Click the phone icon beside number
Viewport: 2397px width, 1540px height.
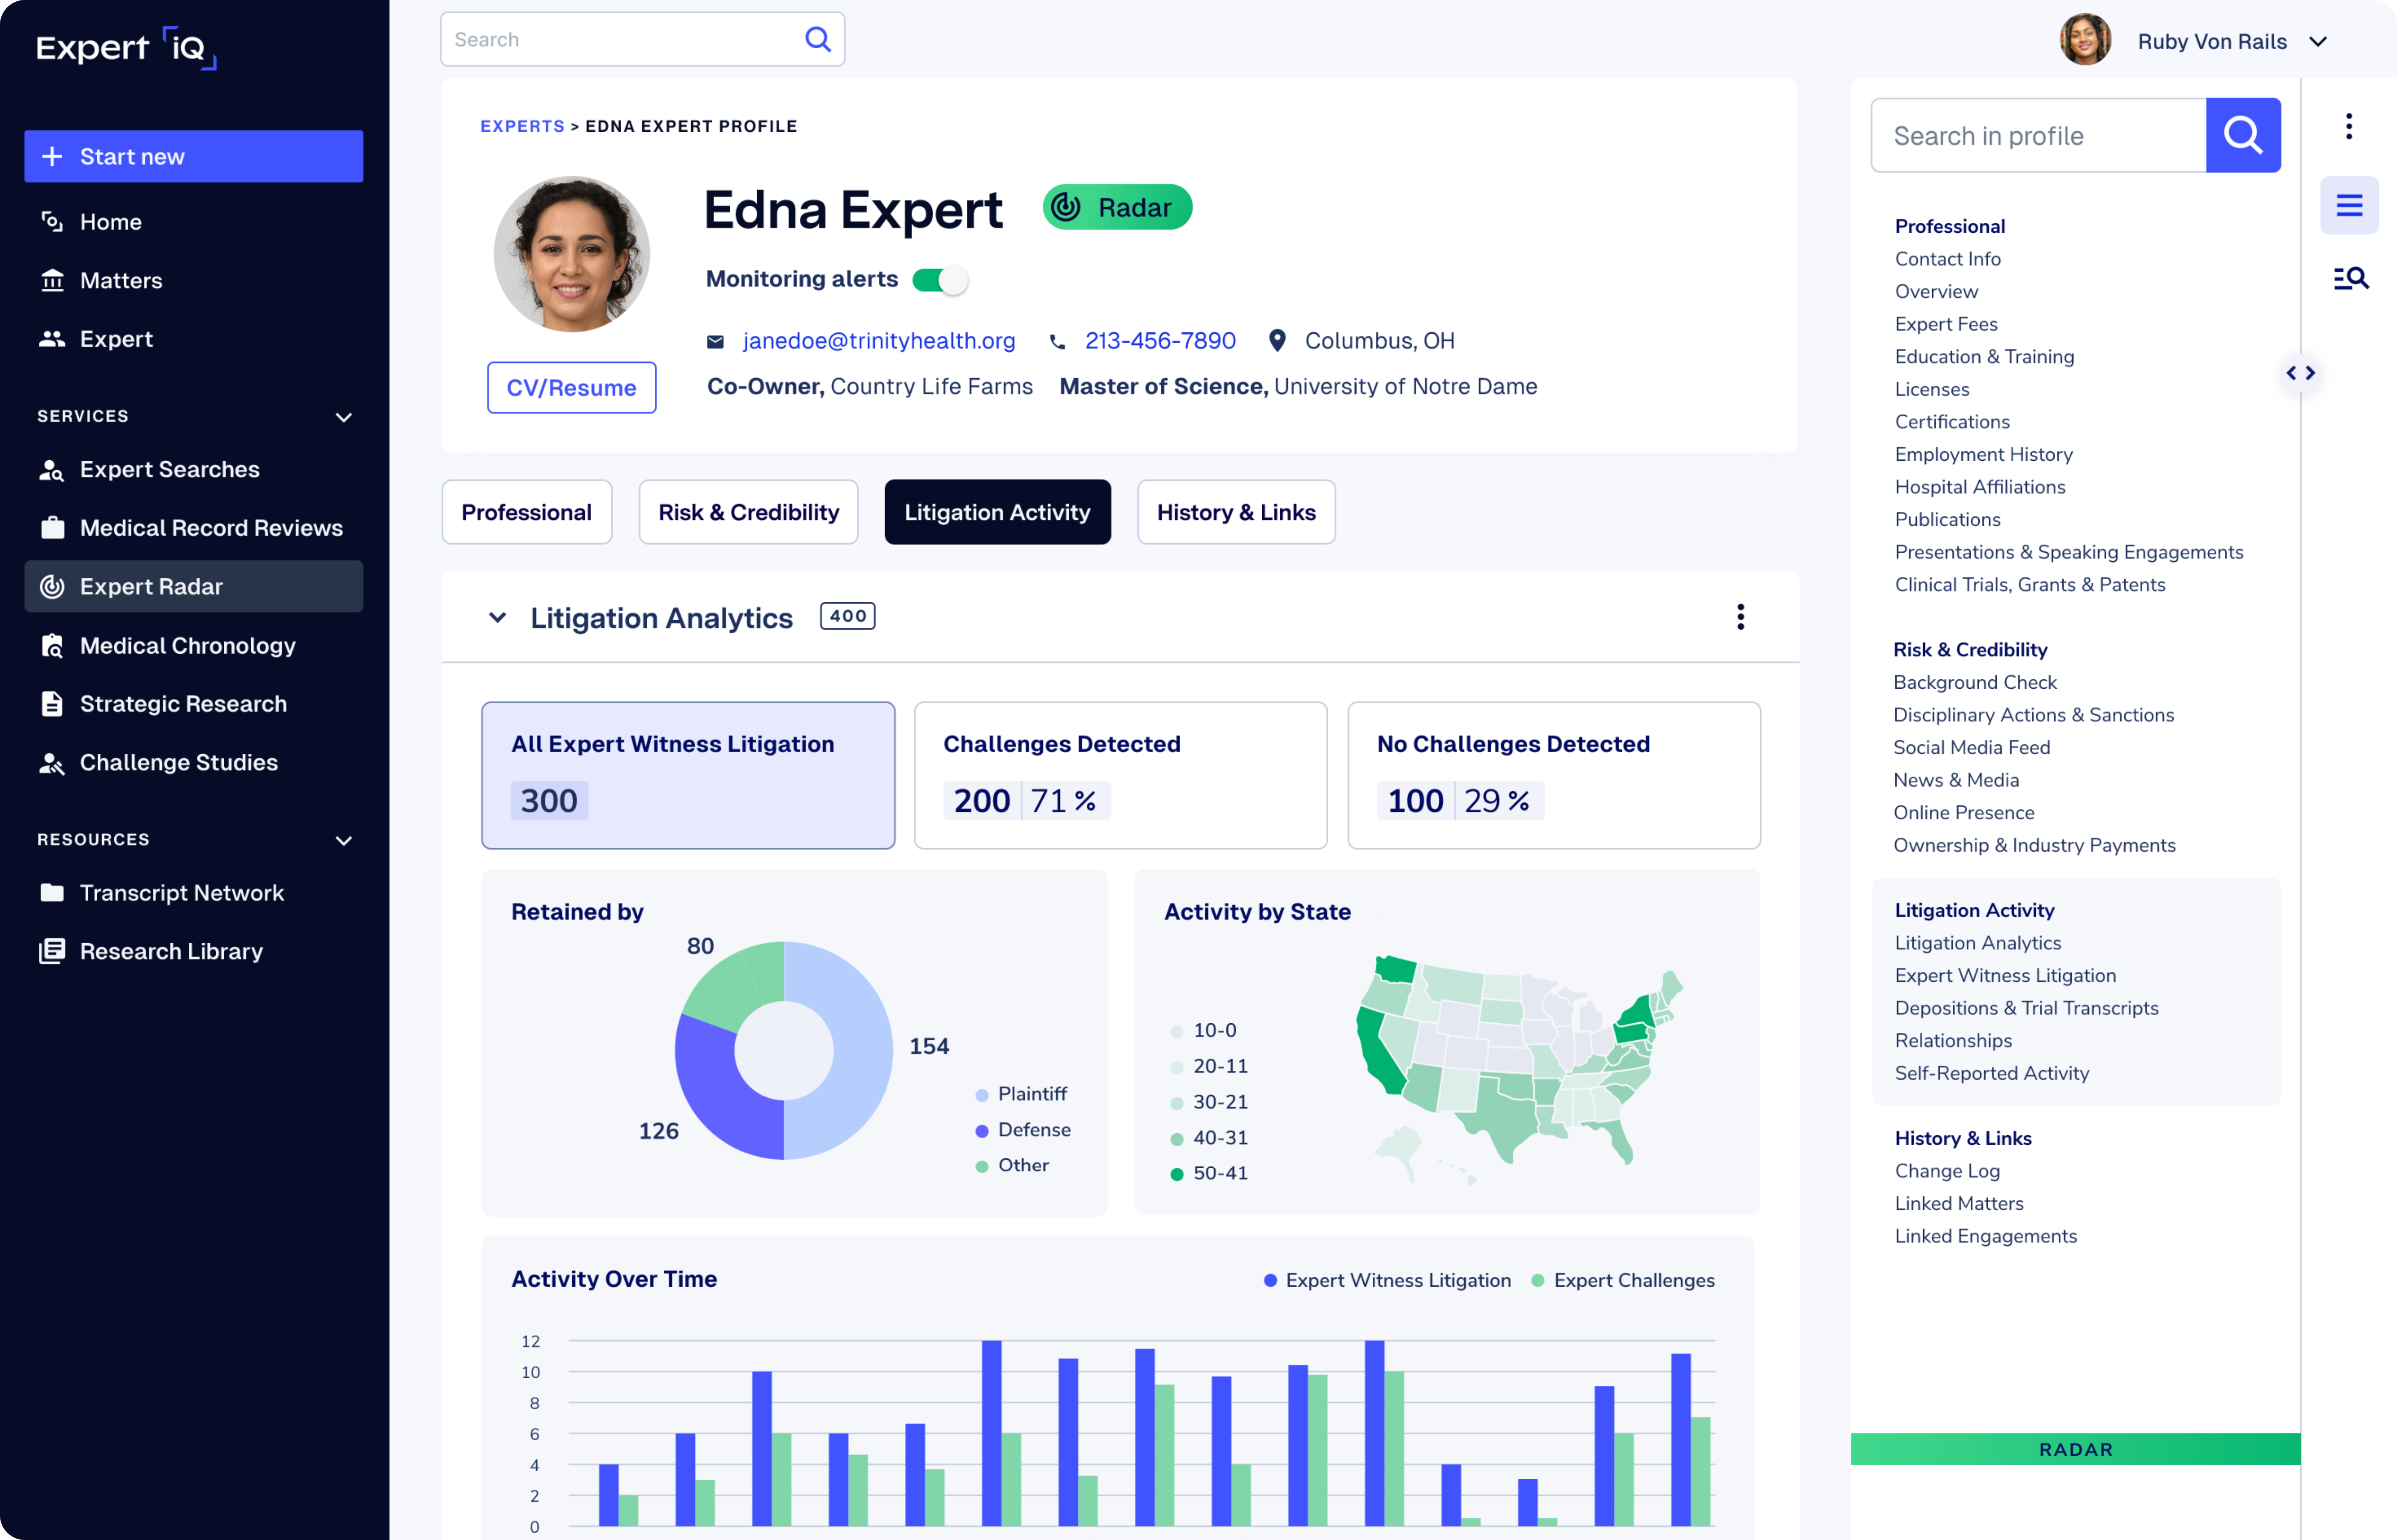(x=1056, y=342)
